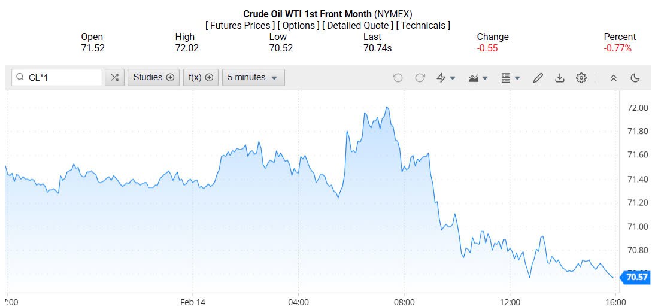Collapse the toolbar with double chevron
Image resolution: width=658 pixels, height=307 pixels.
tap(614, 78)
